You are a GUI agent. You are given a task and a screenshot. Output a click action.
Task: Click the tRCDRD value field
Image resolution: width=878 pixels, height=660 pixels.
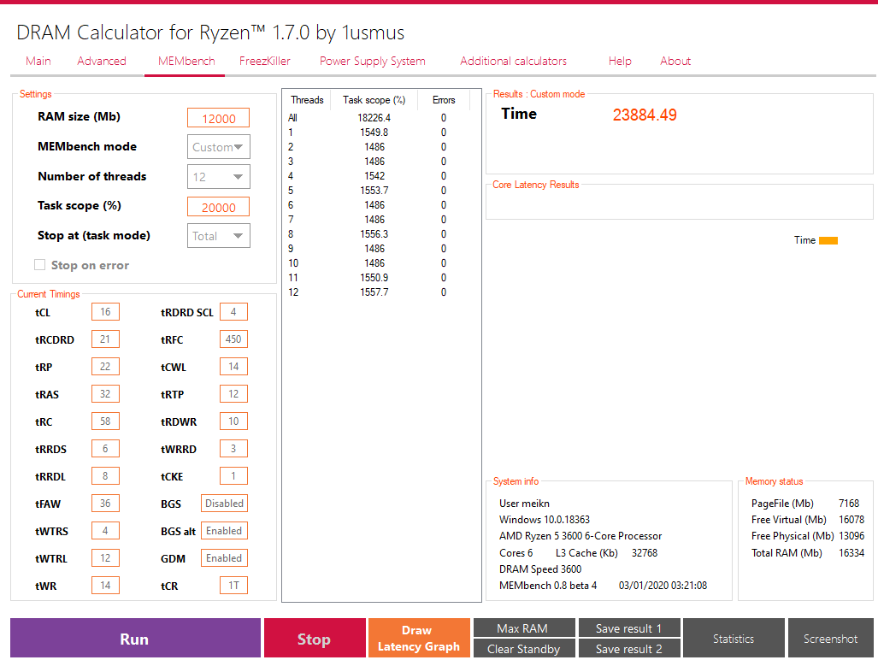pyautogui.click(x=105, y=339)
